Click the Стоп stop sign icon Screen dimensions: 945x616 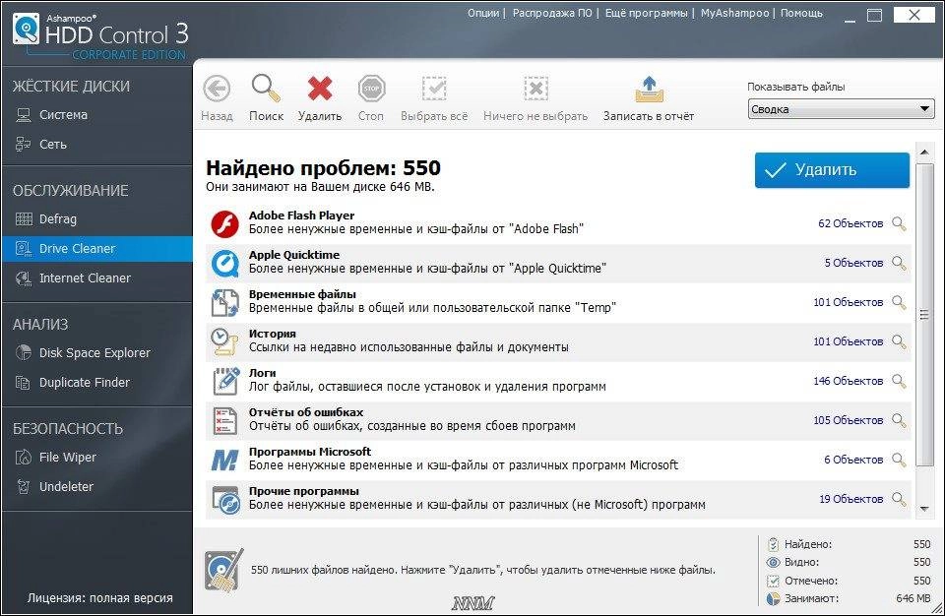pos(371,89)
